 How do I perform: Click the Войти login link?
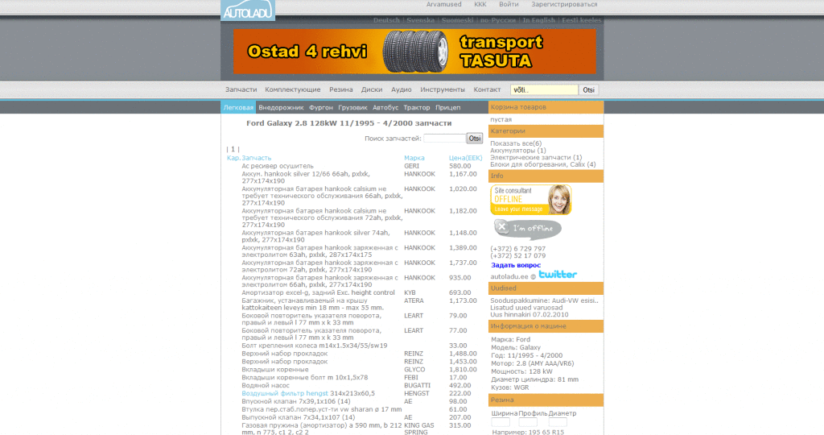click(509, 4)
